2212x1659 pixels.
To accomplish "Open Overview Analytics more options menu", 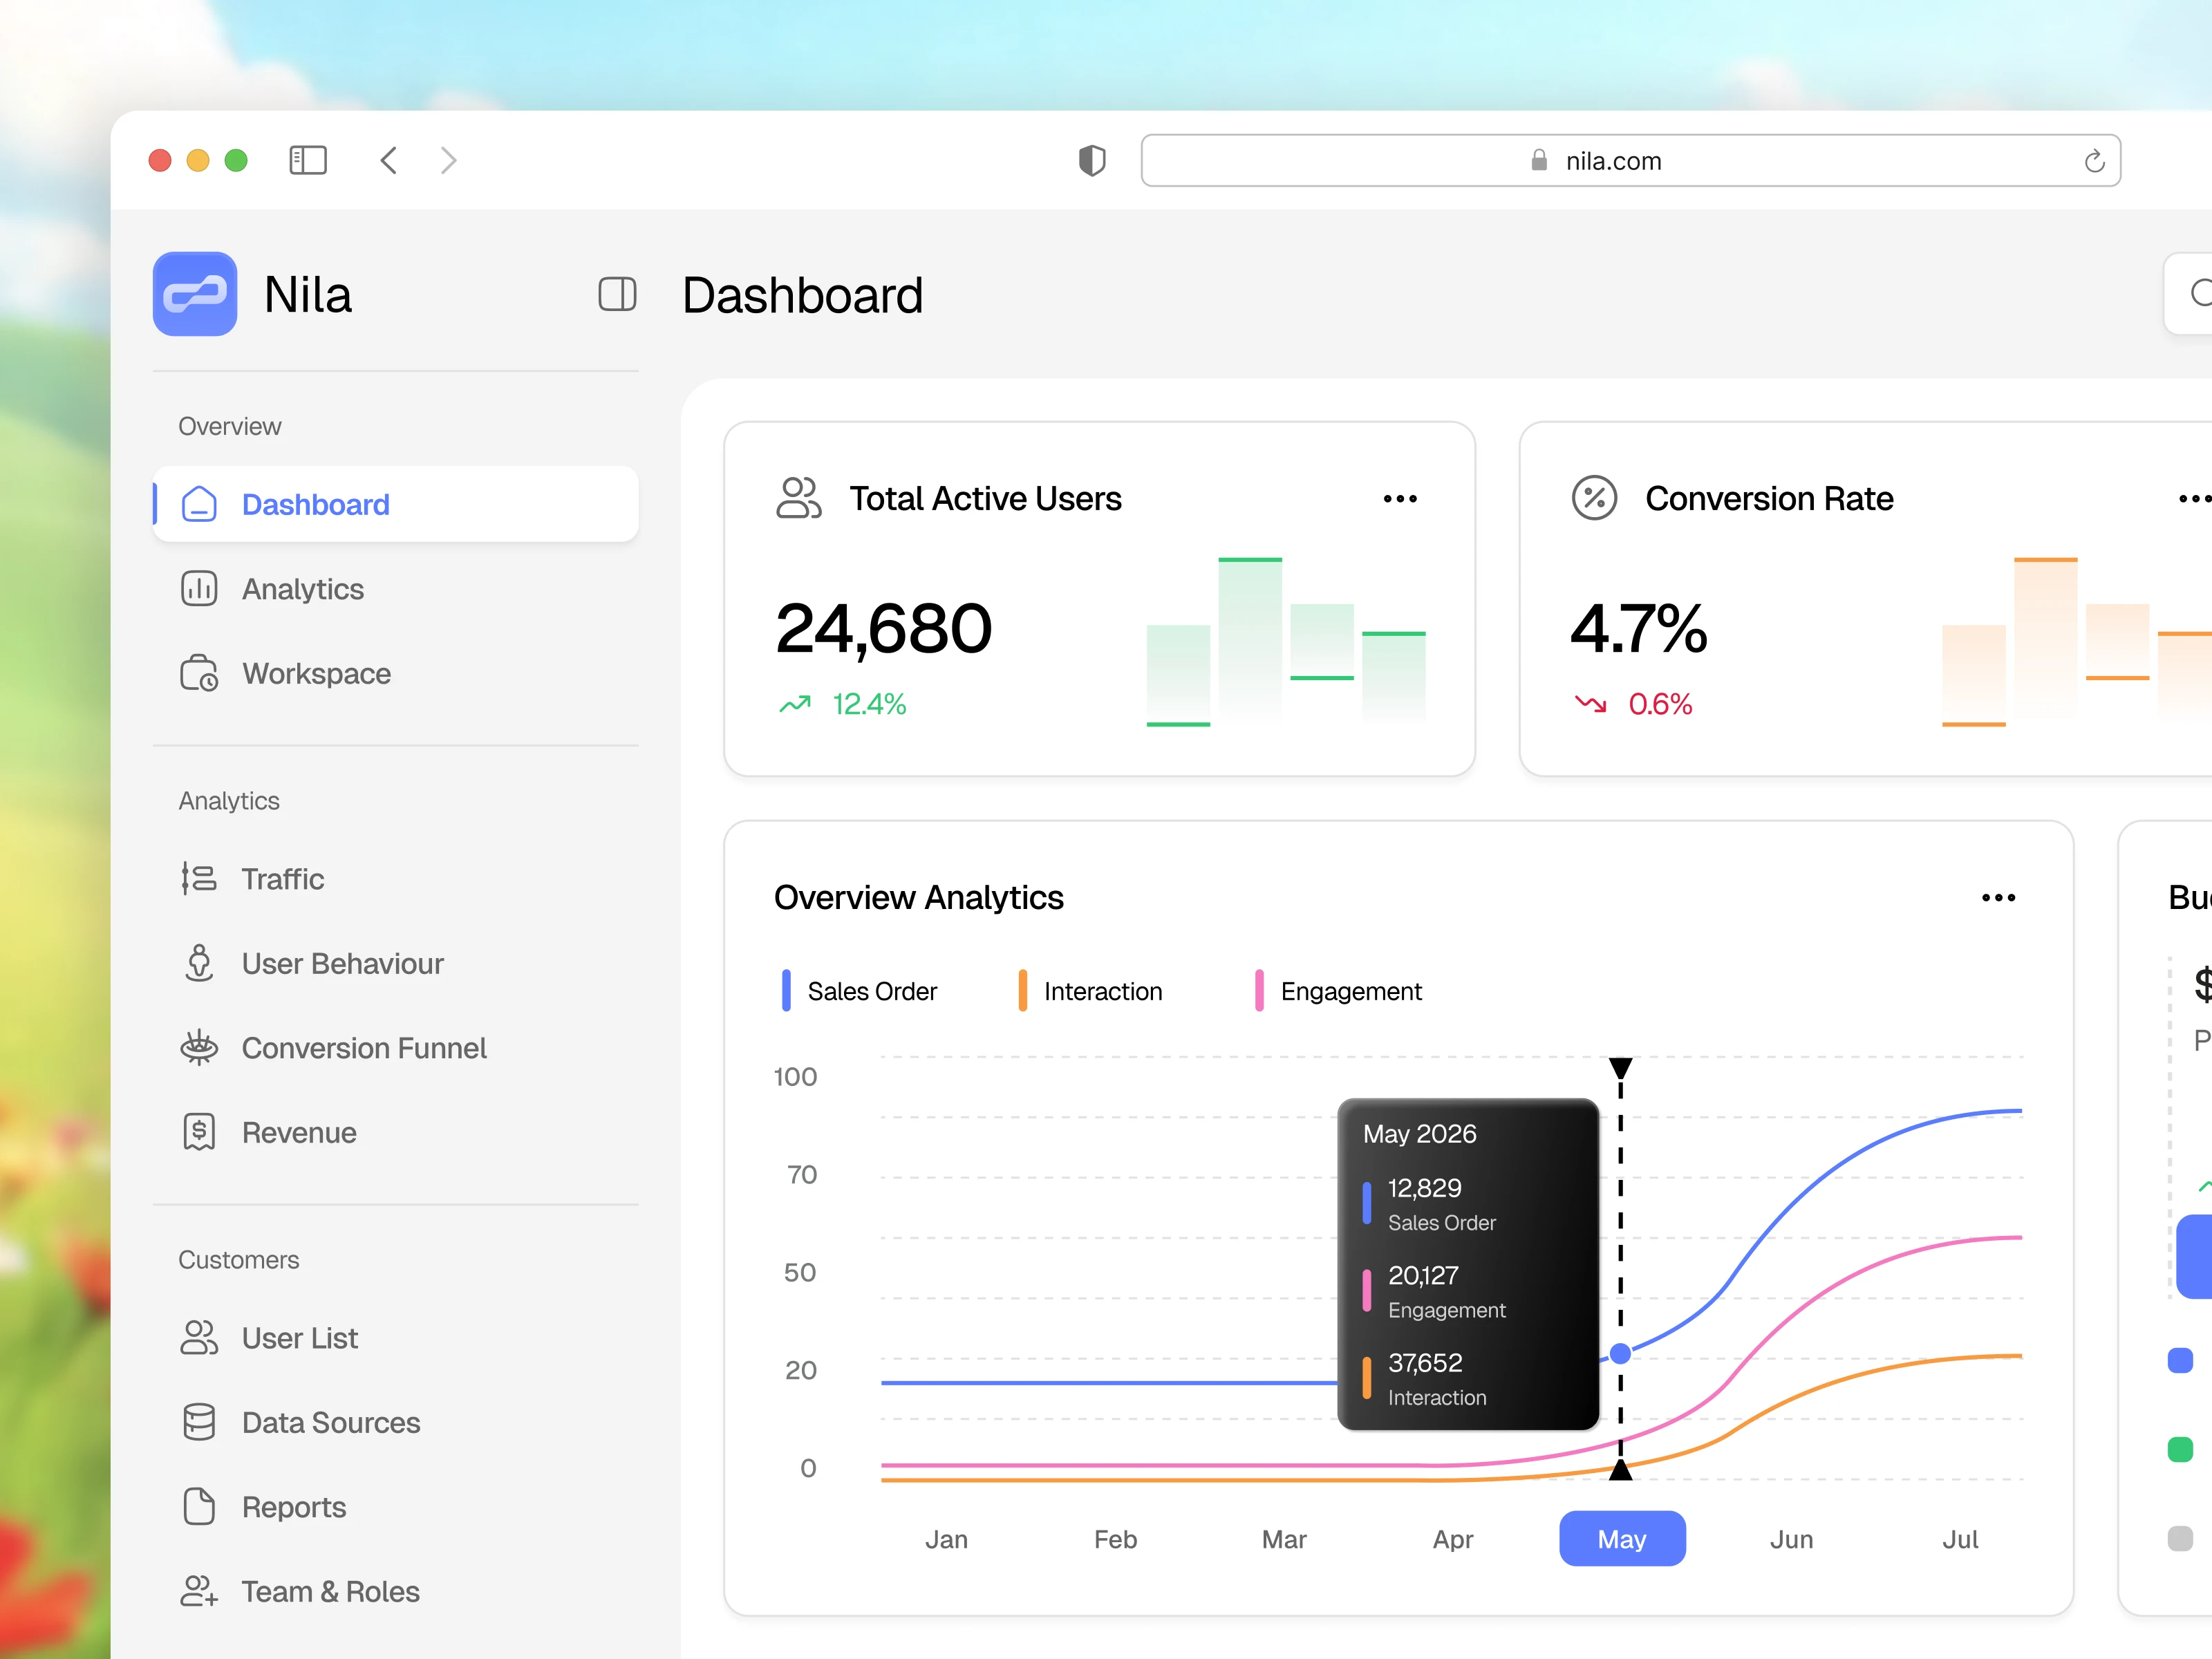I will click(1998, 898).
